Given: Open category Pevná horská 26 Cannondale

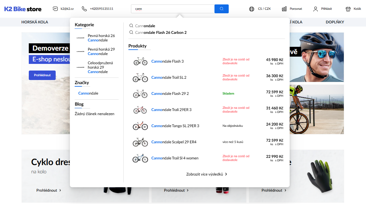Looking at the screenshot, I should coord(101,38).
